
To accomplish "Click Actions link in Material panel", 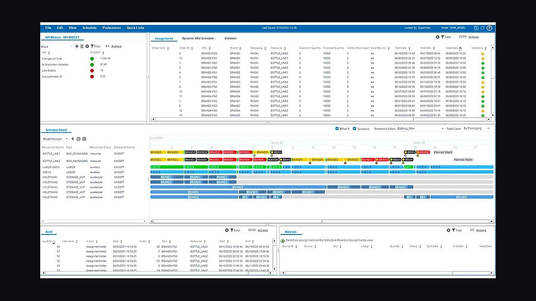I will tap(481, 230).
